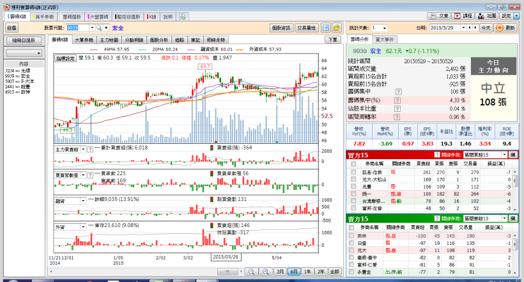Check the box beside 凱基-信義 in the buyers list
The width and height of the screenshot is (524, 282).
pyautogui.click(x=353, y=172)
